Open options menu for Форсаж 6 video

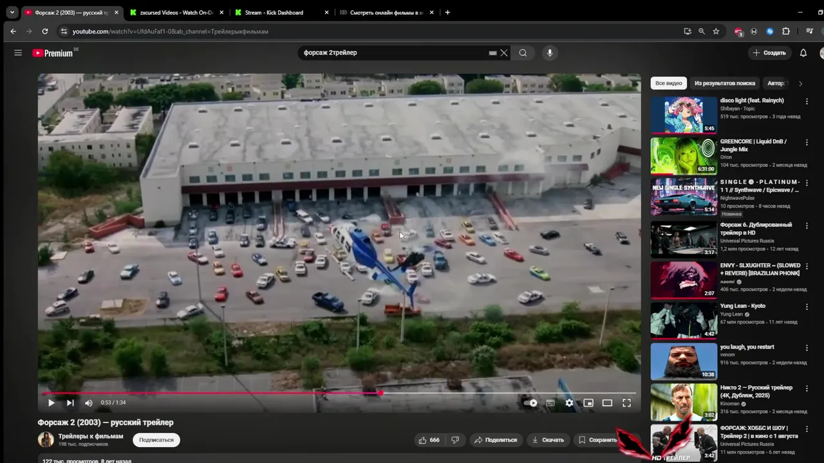pos(807,226)
